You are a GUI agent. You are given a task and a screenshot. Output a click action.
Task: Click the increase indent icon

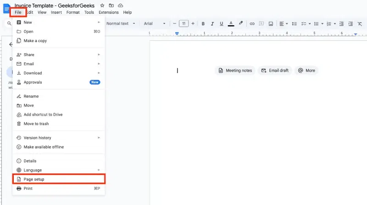pos(350,24)
